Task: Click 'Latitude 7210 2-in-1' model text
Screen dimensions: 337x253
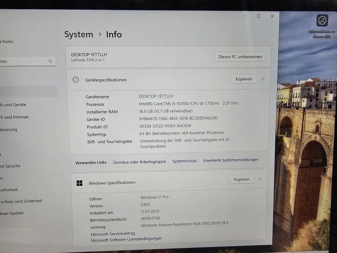Action: [88, 60]
